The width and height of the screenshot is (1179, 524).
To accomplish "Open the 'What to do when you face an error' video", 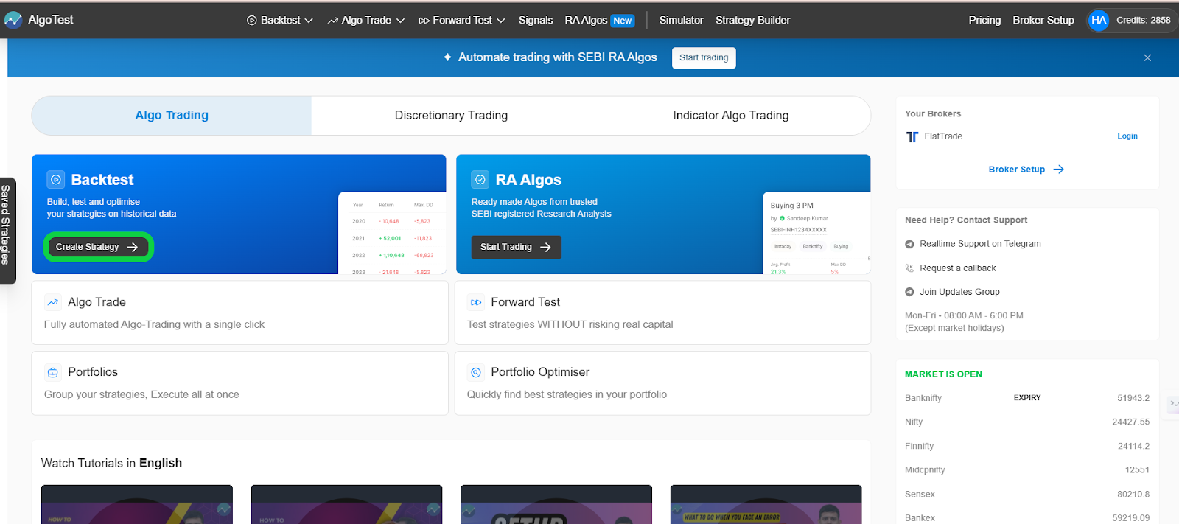I will (x=766, y=504).
